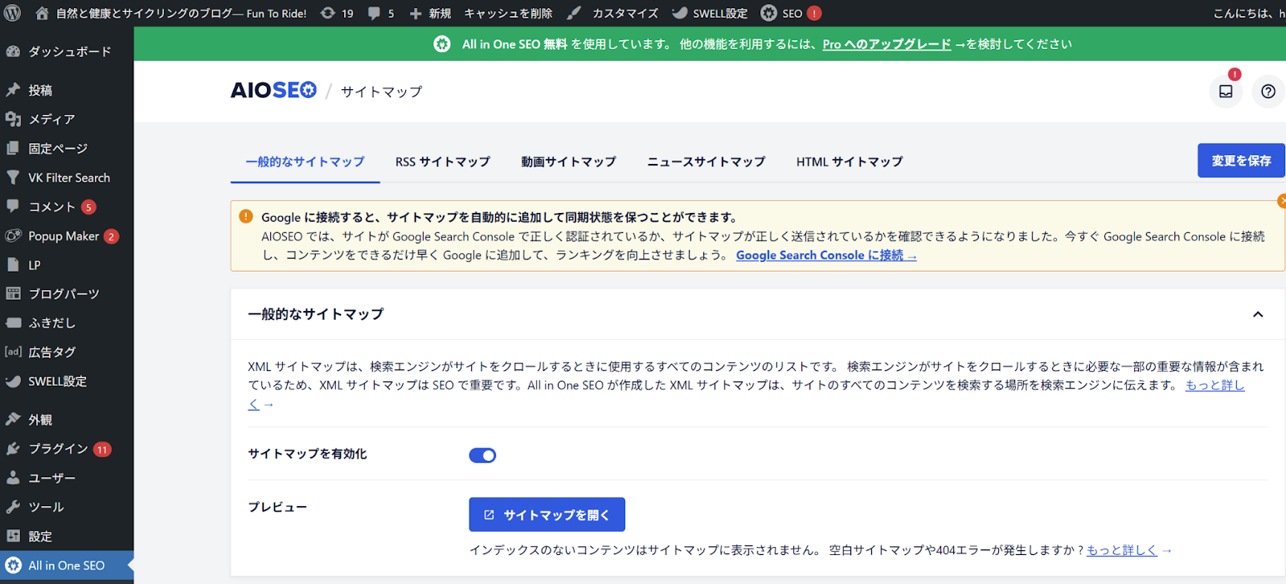
Task: Switch to HTML サイトマップ tab
Action: [x=849, y=161]
